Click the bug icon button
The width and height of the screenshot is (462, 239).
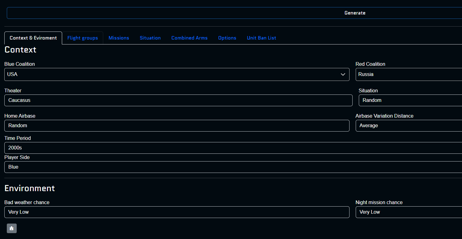point(12,228)
